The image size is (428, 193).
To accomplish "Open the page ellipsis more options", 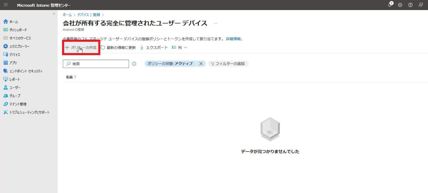I will pos(216,23).
